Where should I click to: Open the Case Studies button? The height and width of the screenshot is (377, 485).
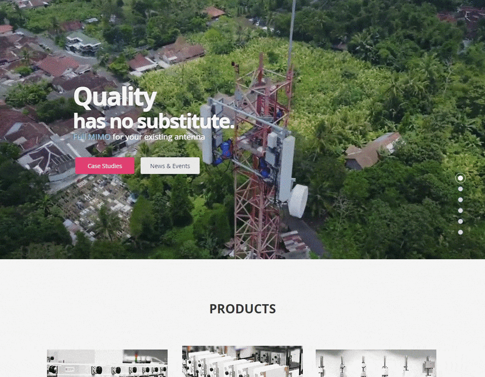tap(105, 166)
